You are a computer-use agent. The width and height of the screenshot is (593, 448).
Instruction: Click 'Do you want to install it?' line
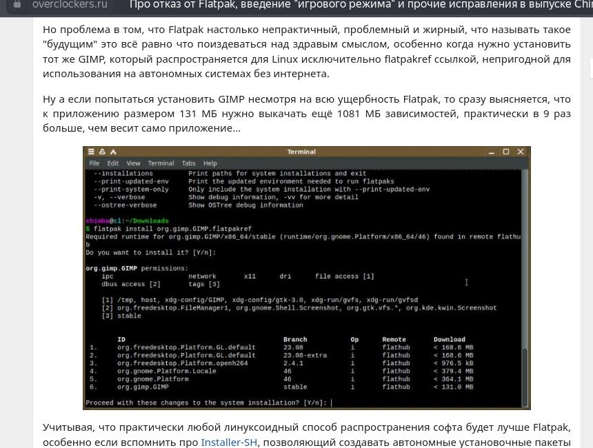tap(151, 252)
